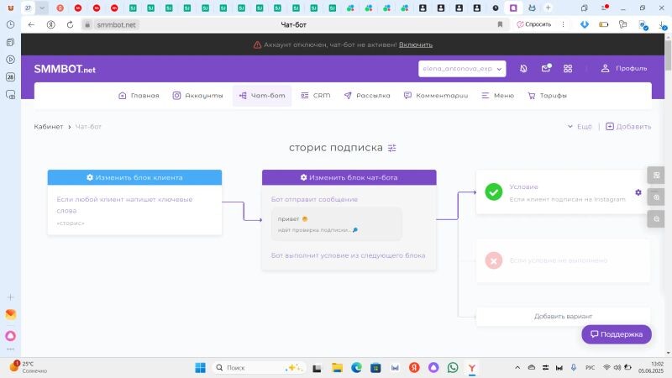672x378 pixels.
Task: Go to the Комментарии navigation tab
Action: pos(436,96)
